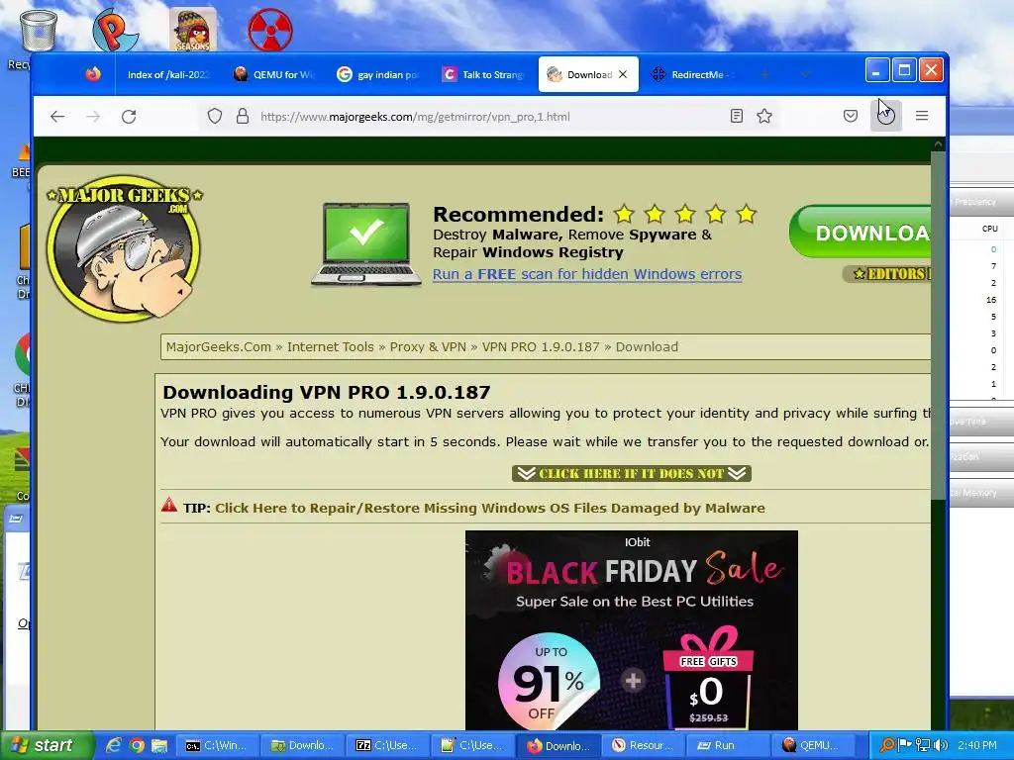Click the green DOWNLOAD button
This screenshot has width=1014, height=760.
coord(861,232)
